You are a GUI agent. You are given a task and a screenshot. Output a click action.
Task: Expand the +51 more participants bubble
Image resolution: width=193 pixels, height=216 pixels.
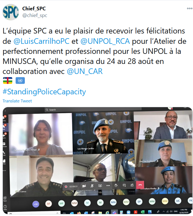coord(36,204)
